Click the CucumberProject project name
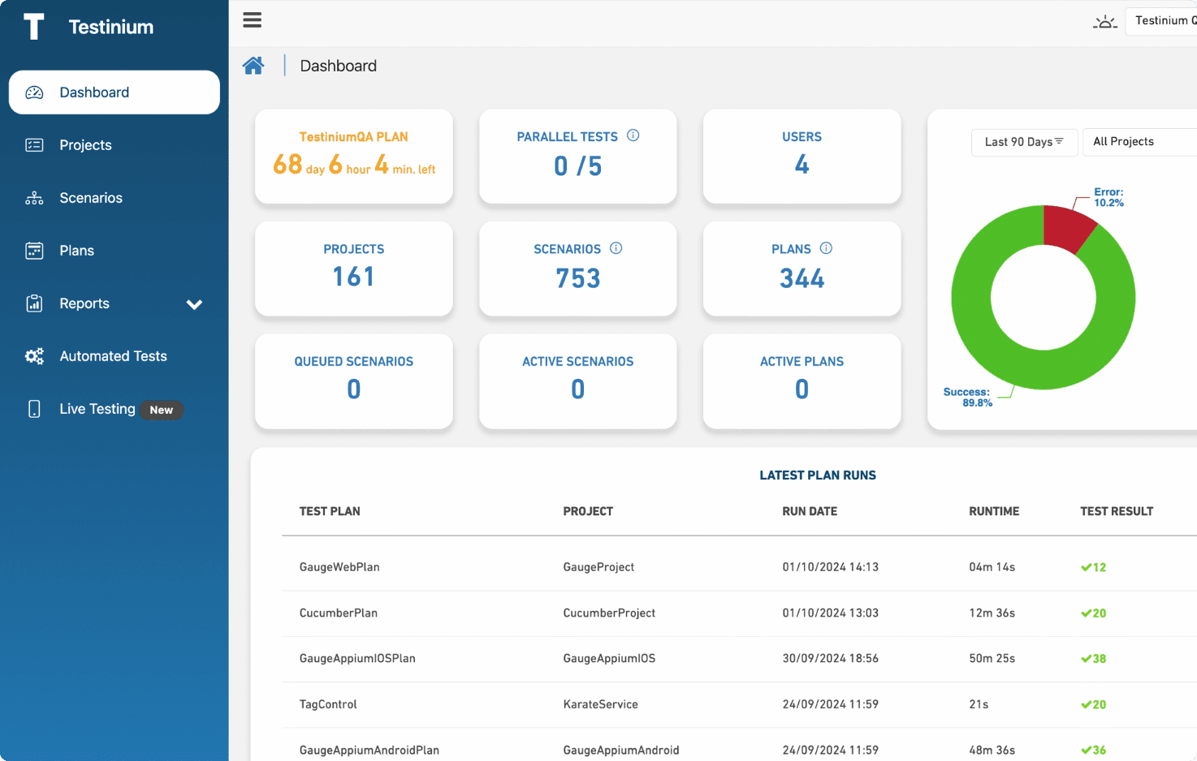Viewport: 1197px width, 761px height. pos(609,613)
